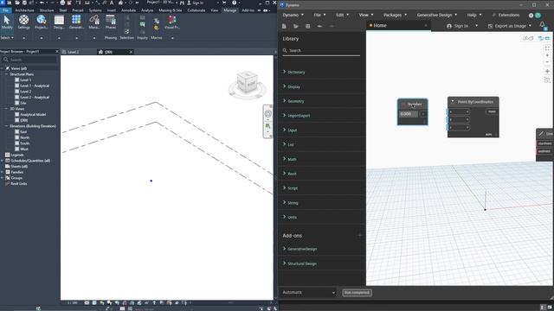The height and width of the screenshot is (311, 554).
Task: Open Export as Image dropdown arrow
Action: click(x=530, y=26)
